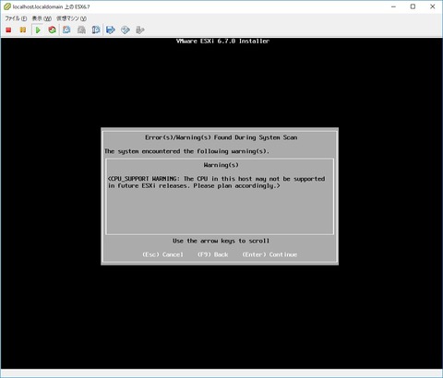Click the red power off (stop) icon

pos(8,30)
